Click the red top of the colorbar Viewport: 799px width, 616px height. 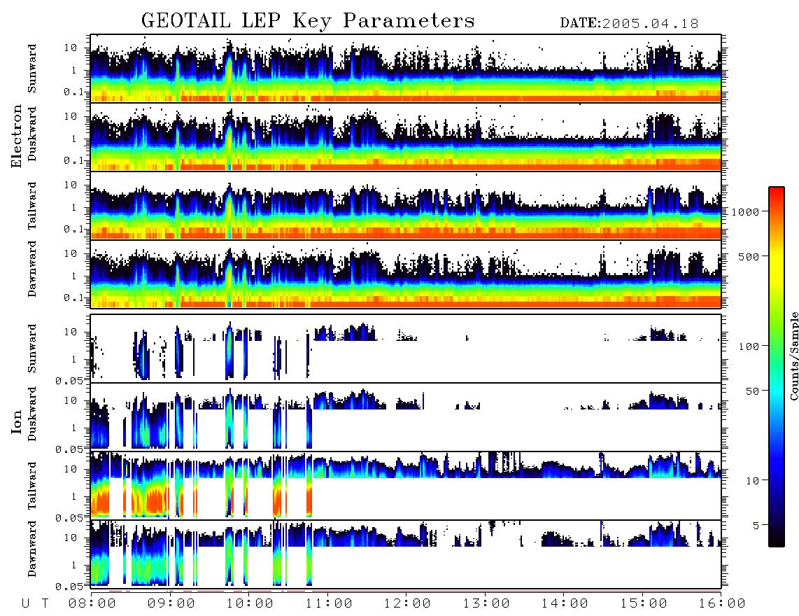coord(776,192)
